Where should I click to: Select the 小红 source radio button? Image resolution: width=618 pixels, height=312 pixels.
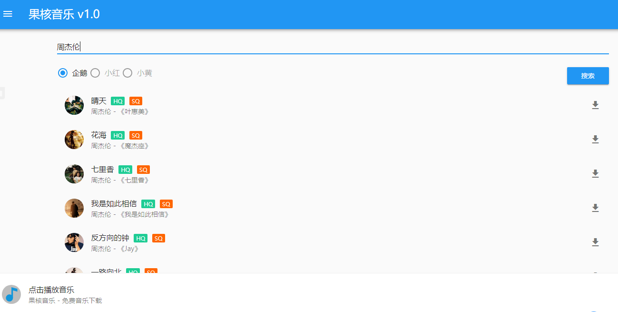click(x=95, y=73)
